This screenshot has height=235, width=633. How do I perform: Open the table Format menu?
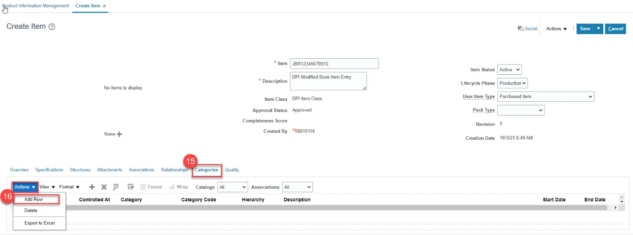click(70, 187)
